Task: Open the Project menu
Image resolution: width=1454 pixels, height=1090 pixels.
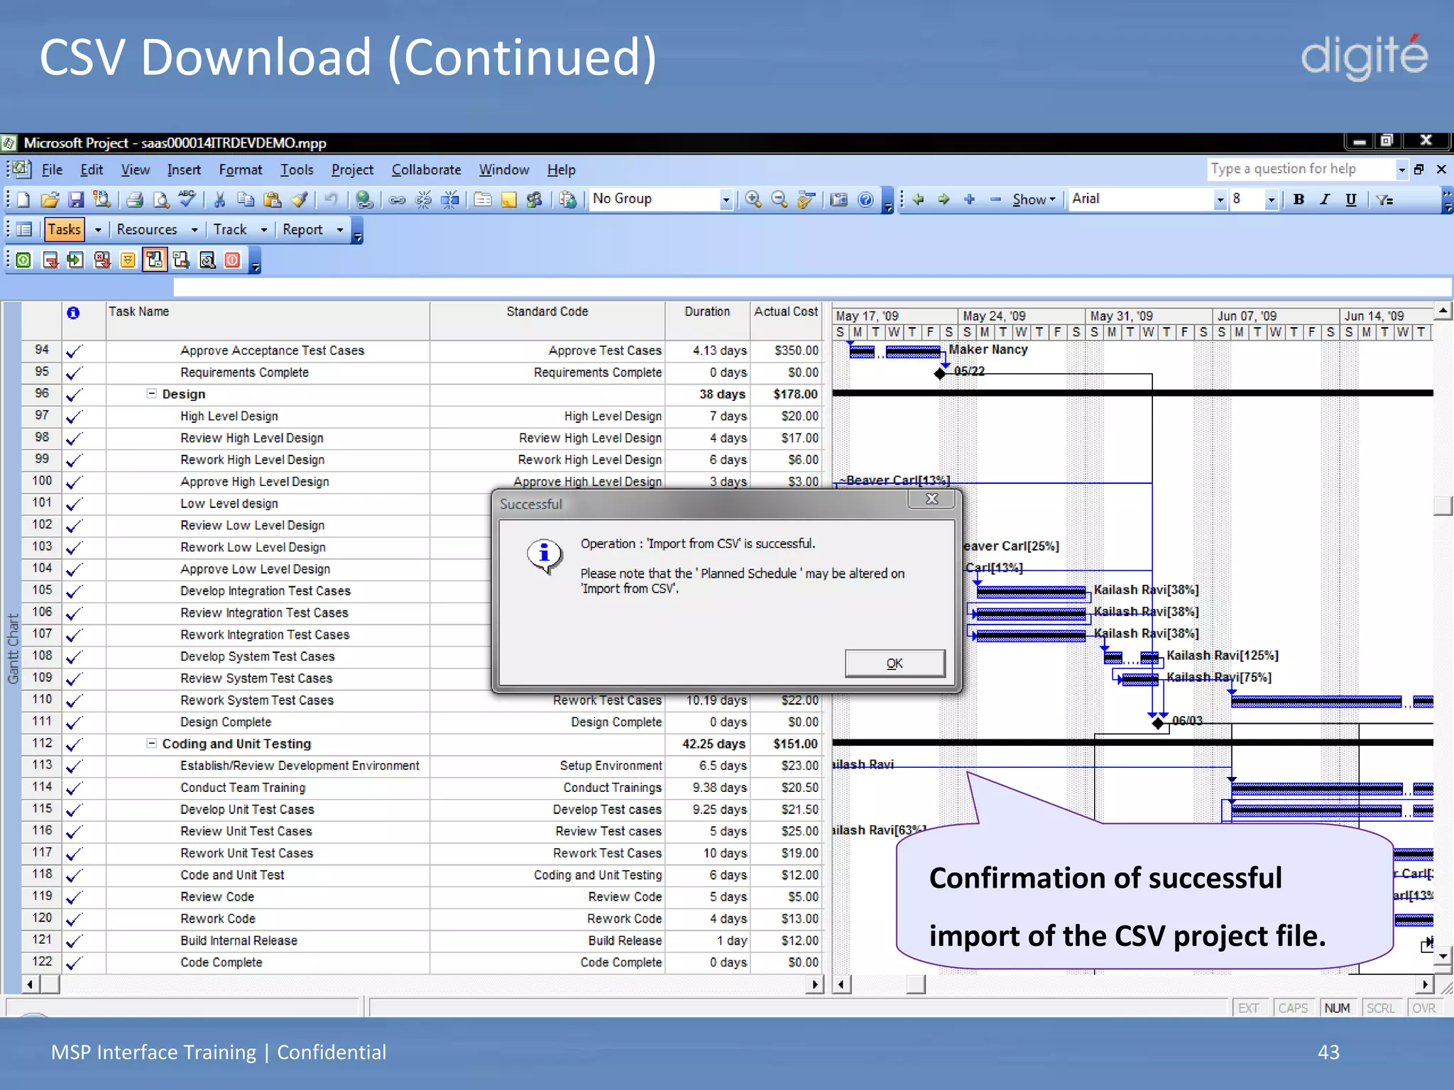Action: point(352,170)
